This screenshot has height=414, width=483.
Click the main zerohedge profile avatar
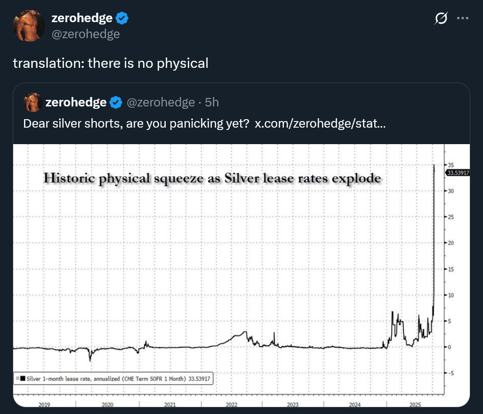click(x=29, y=25)
